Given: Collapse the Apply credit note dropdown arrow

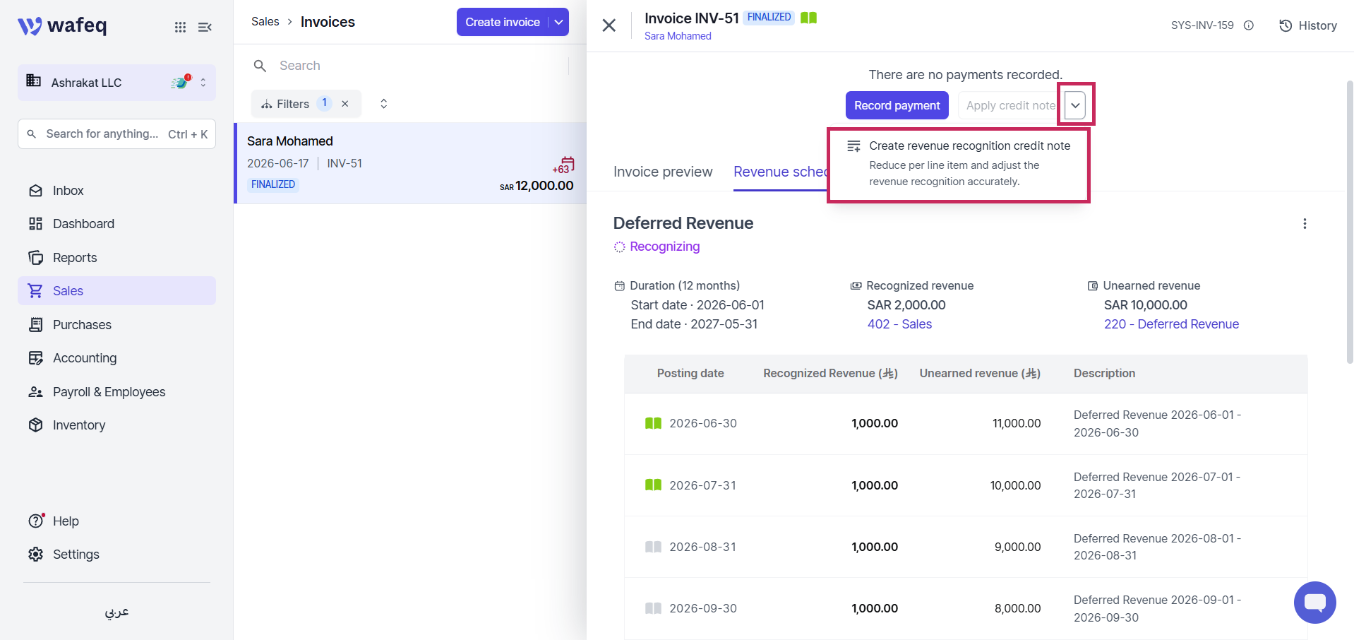Looking at the screenshot, I should tap(1075, 105).
